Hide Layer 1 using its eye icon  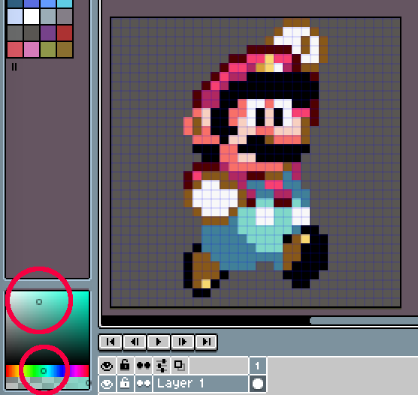(x=107, y=384)
